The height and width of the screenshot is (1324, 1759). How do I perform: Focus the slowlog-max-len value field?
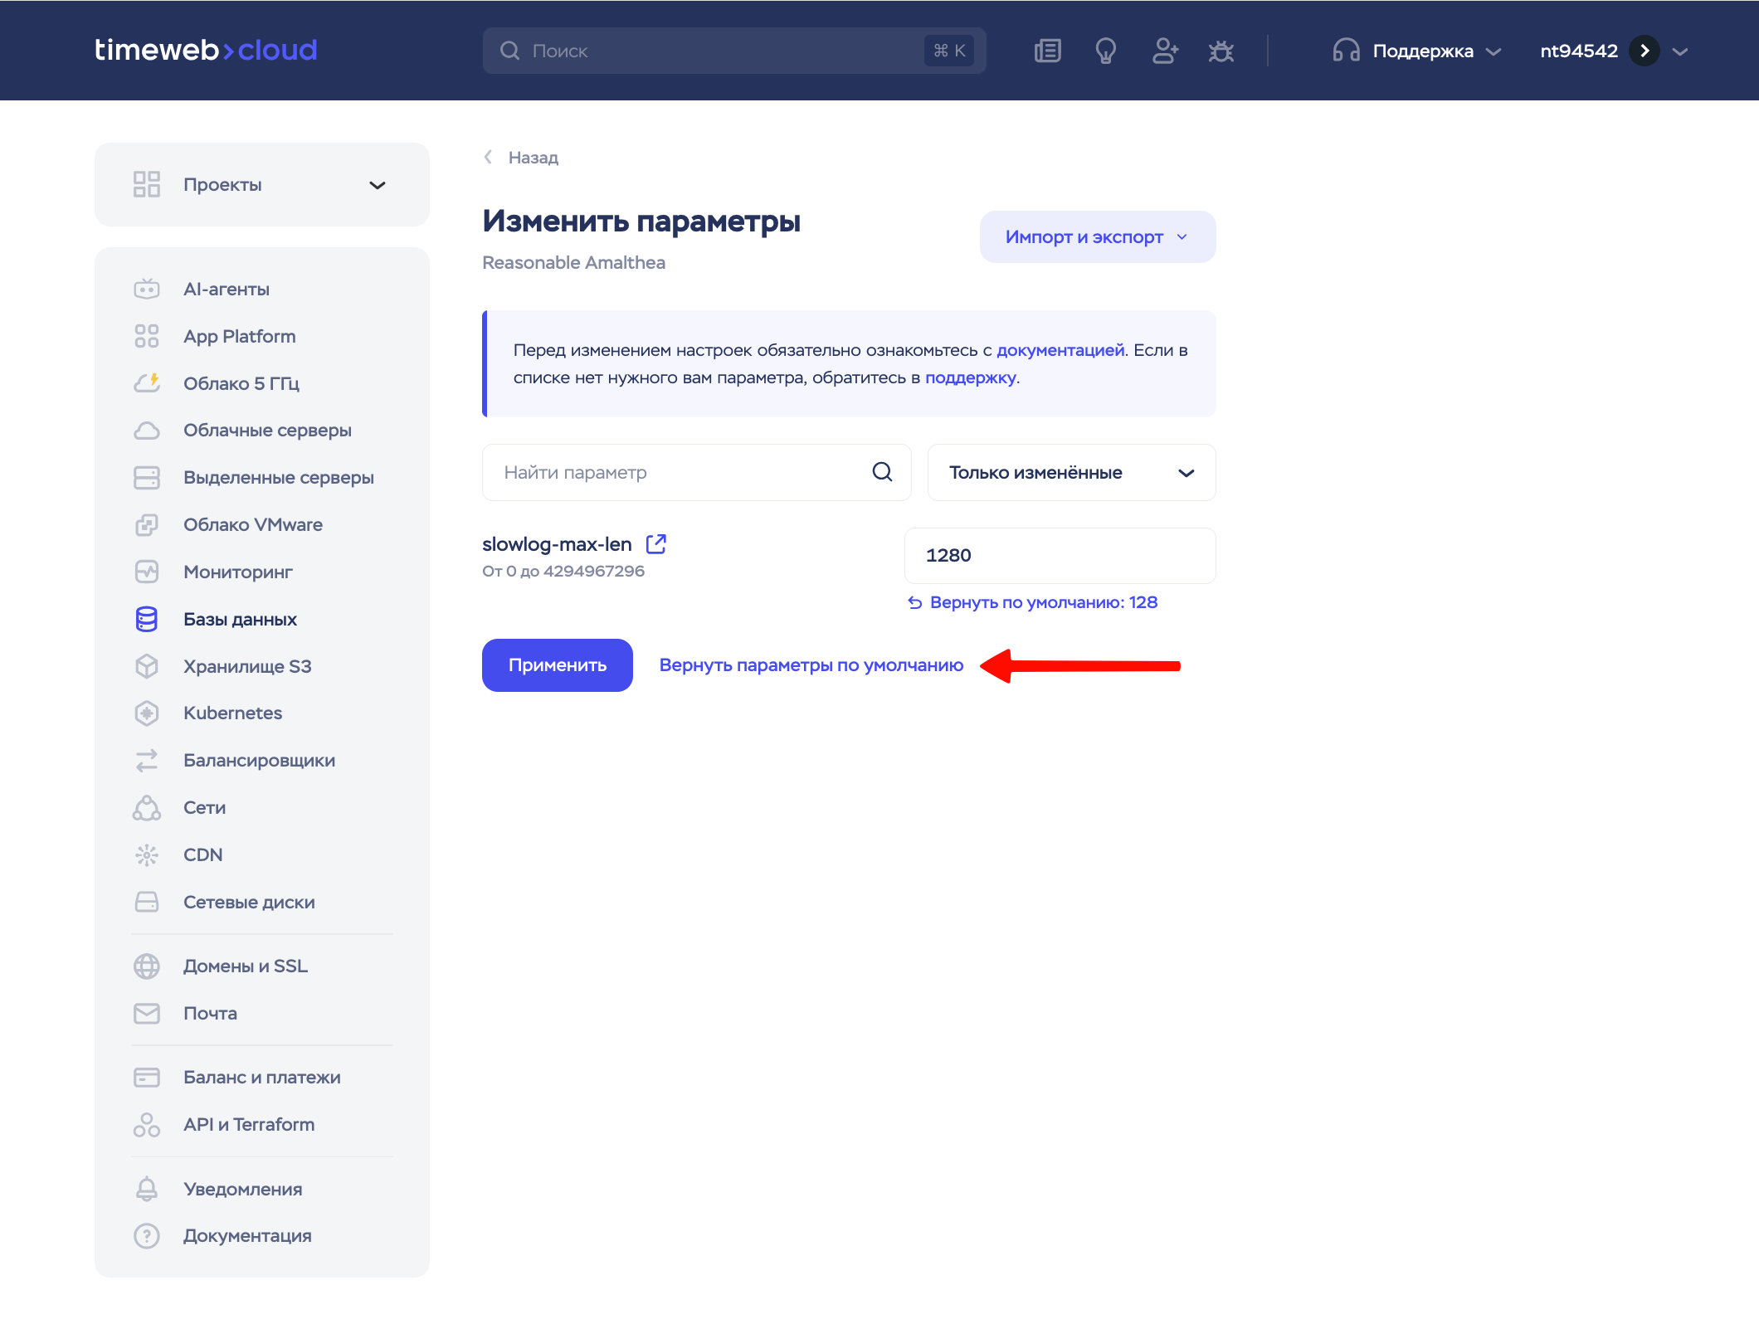tap(1060, 556)
